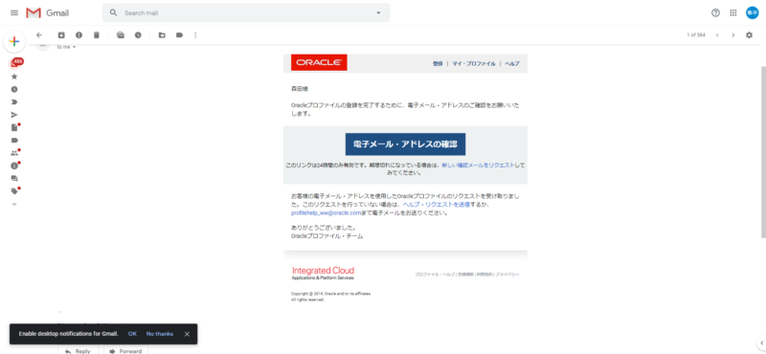Click the Gmail logo
Viewport: 766px width, 354px height.
point(47,13)
